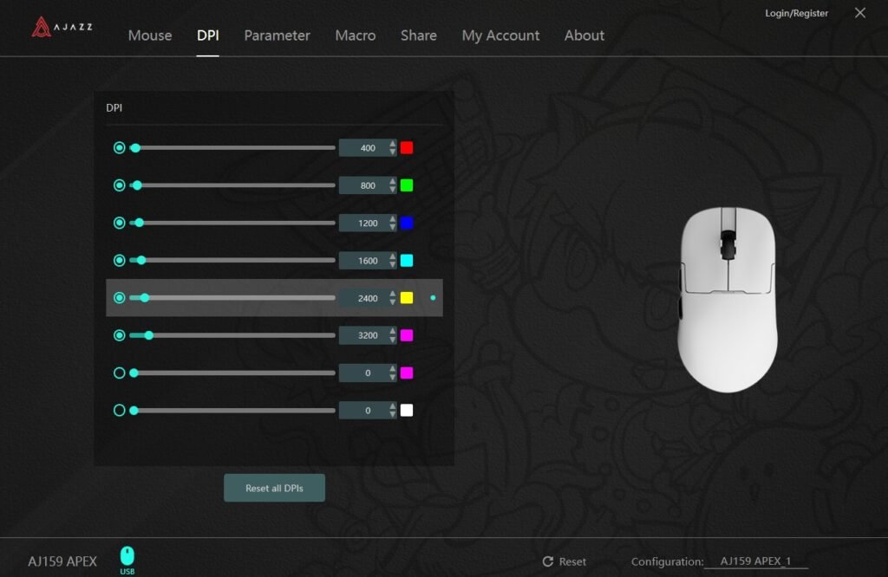Image resolution: width=888 pixels, height=577 pixels.
Task: Go to the Macro tab
Action: tap(355, 35)
